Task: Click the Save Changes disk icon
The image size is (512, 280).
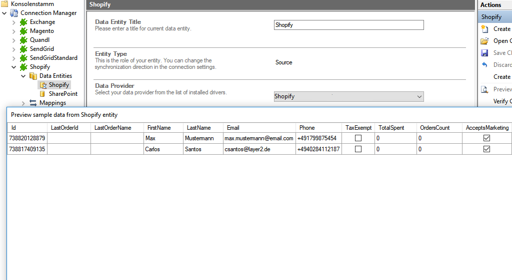Action: tap(484, 53)
